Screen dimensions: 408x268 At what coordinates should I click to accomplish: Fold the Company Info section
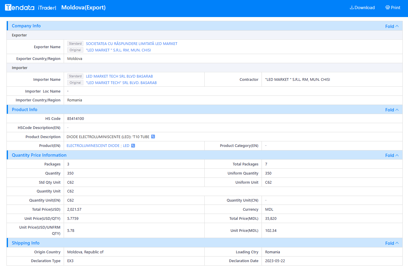tap(392, 26)
